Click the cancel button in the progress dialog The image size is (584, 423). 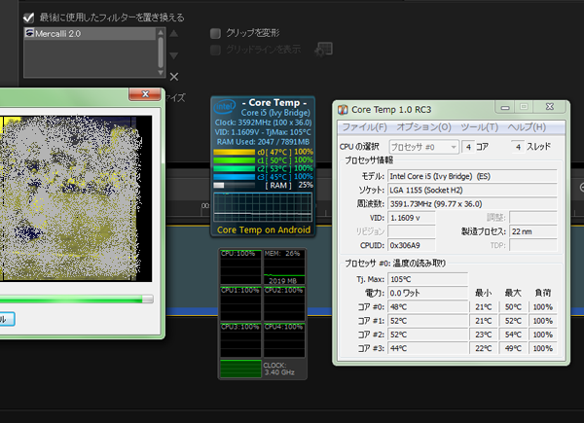[x=5, y=319]
